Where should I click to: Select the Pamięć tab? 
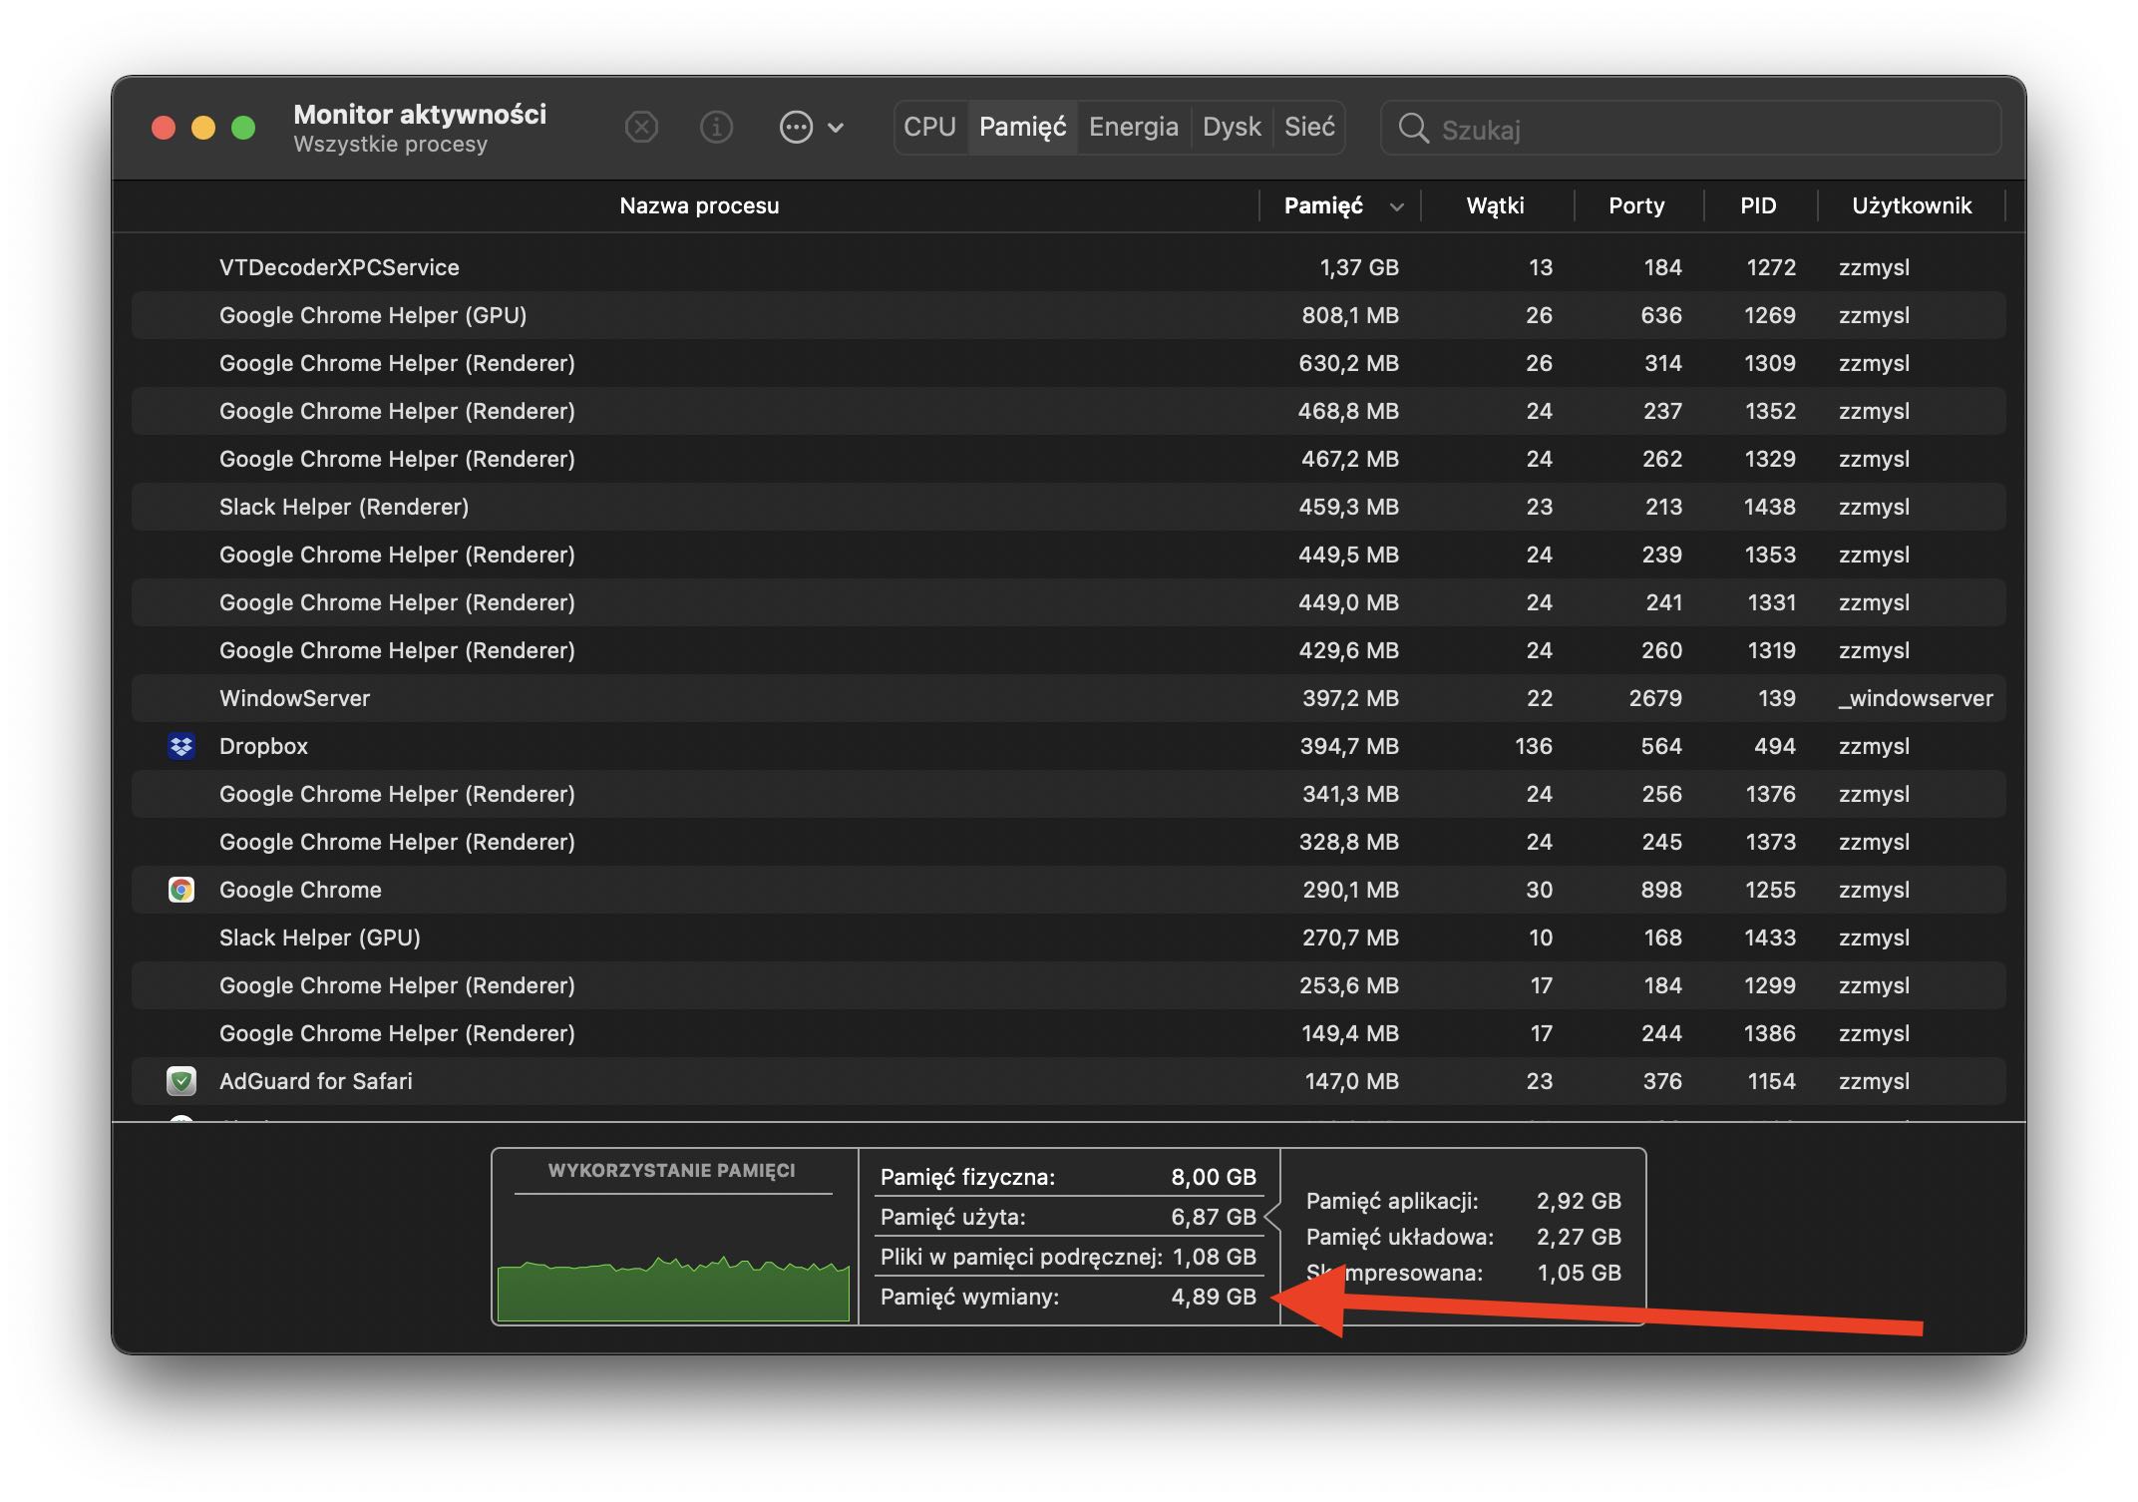[x=1022, y=128]
